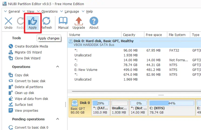This screenshot has height=130, width=201.
Task: Launch Clone Disk Wizard
Action: click(x=28, y=58)
